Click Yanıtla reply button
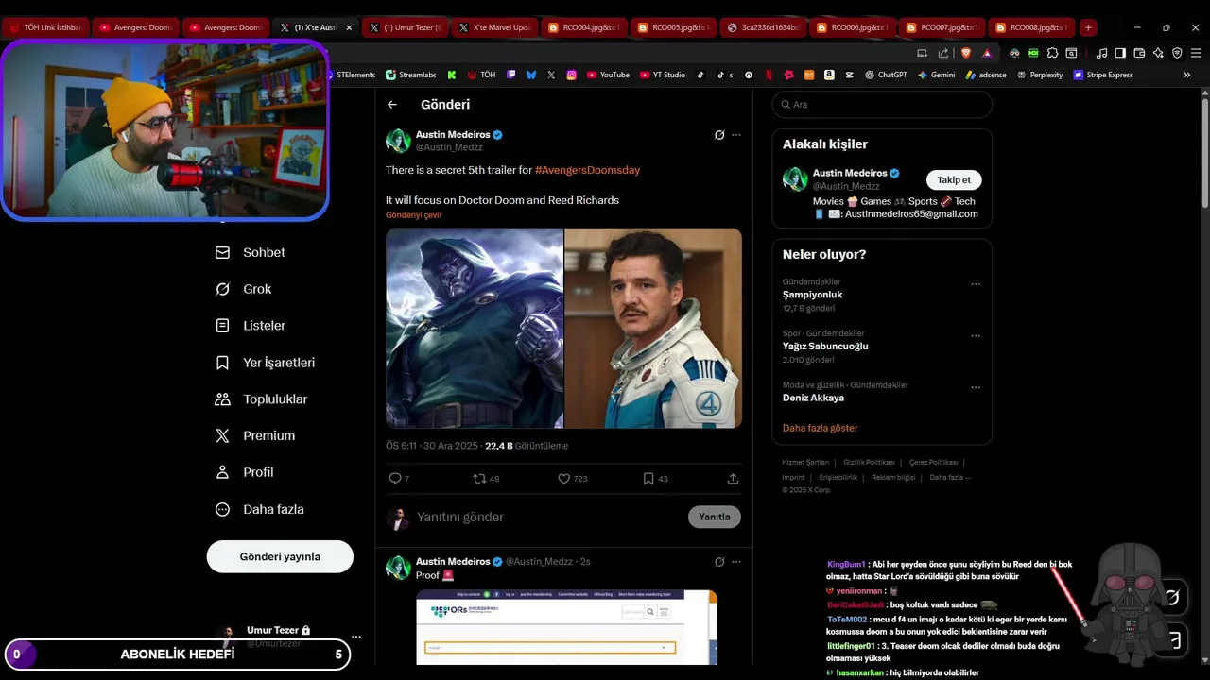 click(x=715, y=517)
